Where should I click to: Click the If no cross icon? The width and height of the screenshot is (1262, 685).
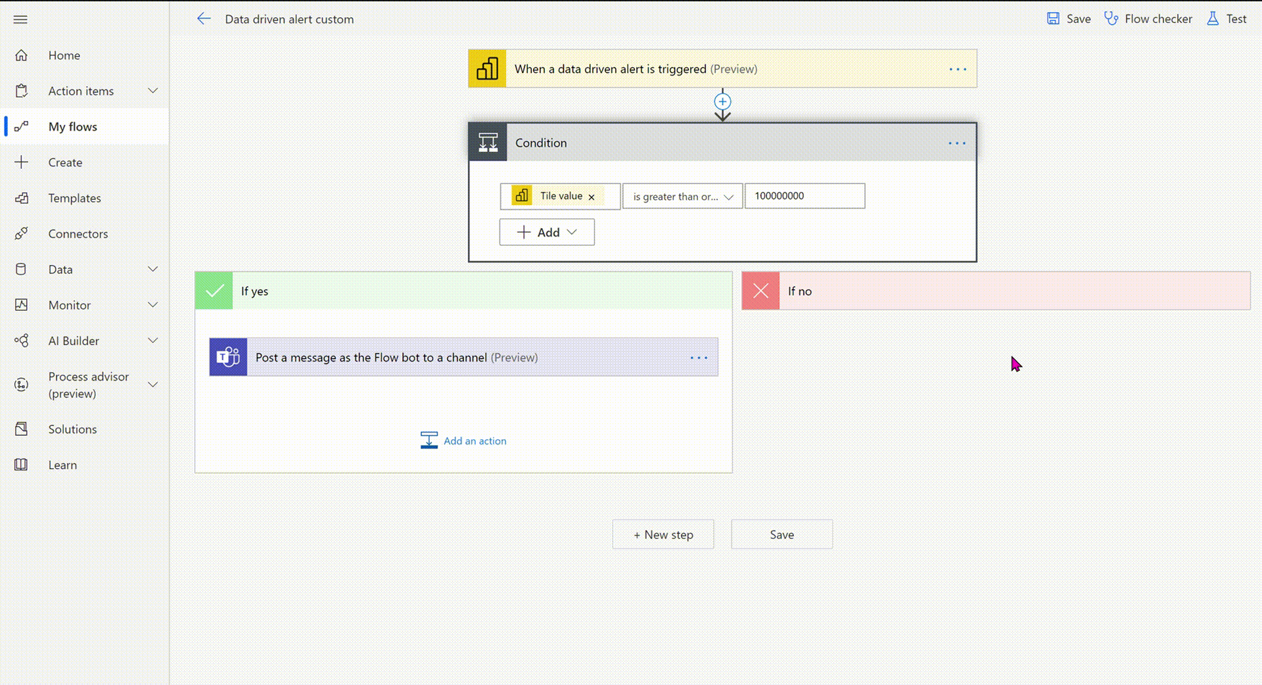[x=760, y=291]
